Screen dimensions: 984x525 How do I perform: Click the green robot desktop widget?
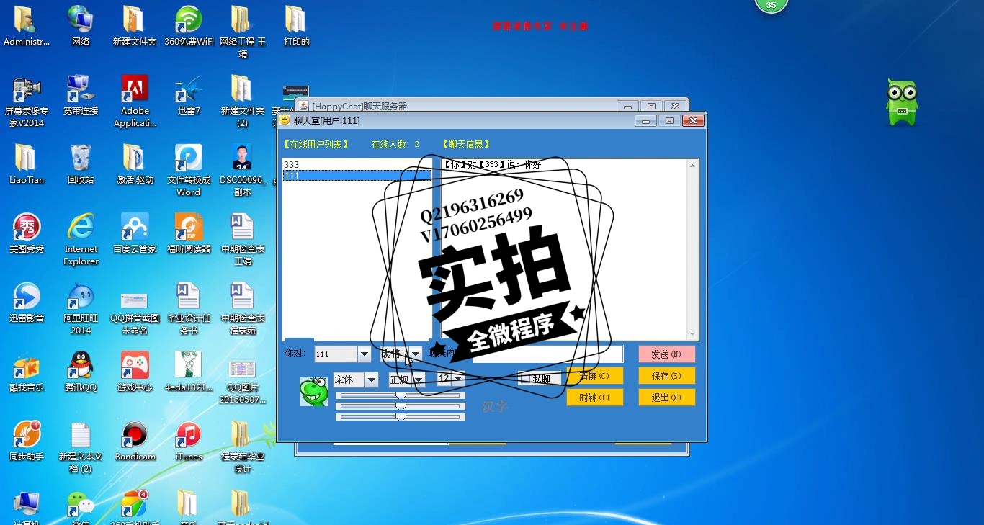[x=902, y=102]
